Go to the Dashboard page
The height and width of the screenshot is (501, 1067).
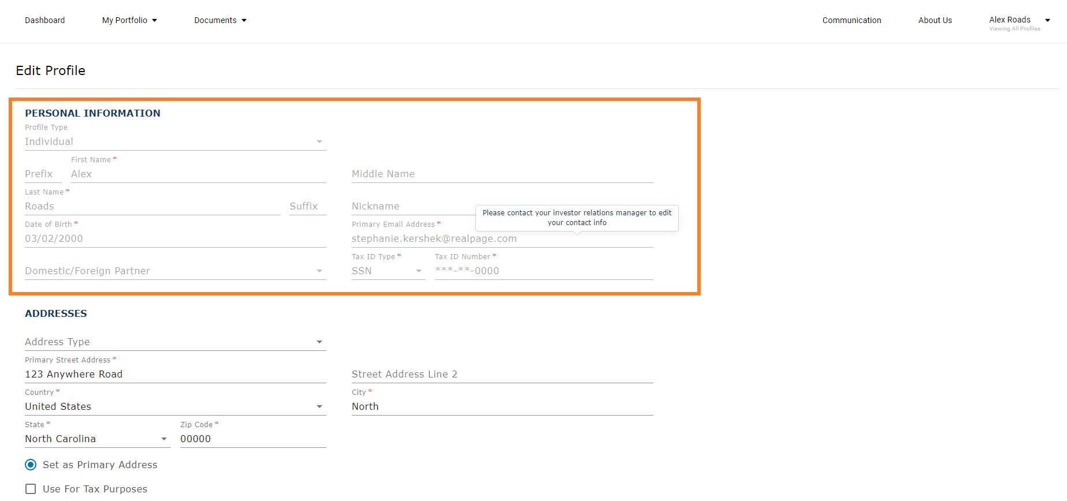click(44, 20)
